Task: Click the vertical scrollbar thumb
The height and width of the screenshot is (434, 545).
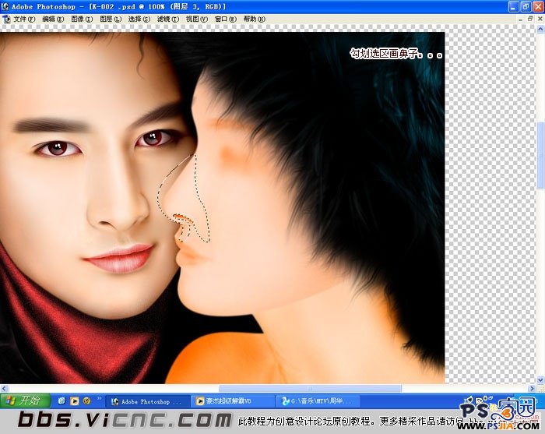Action: [x=540, y=156]
